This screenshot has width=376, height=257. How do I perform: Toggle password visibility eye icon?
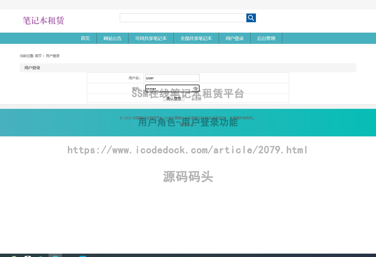195,89
